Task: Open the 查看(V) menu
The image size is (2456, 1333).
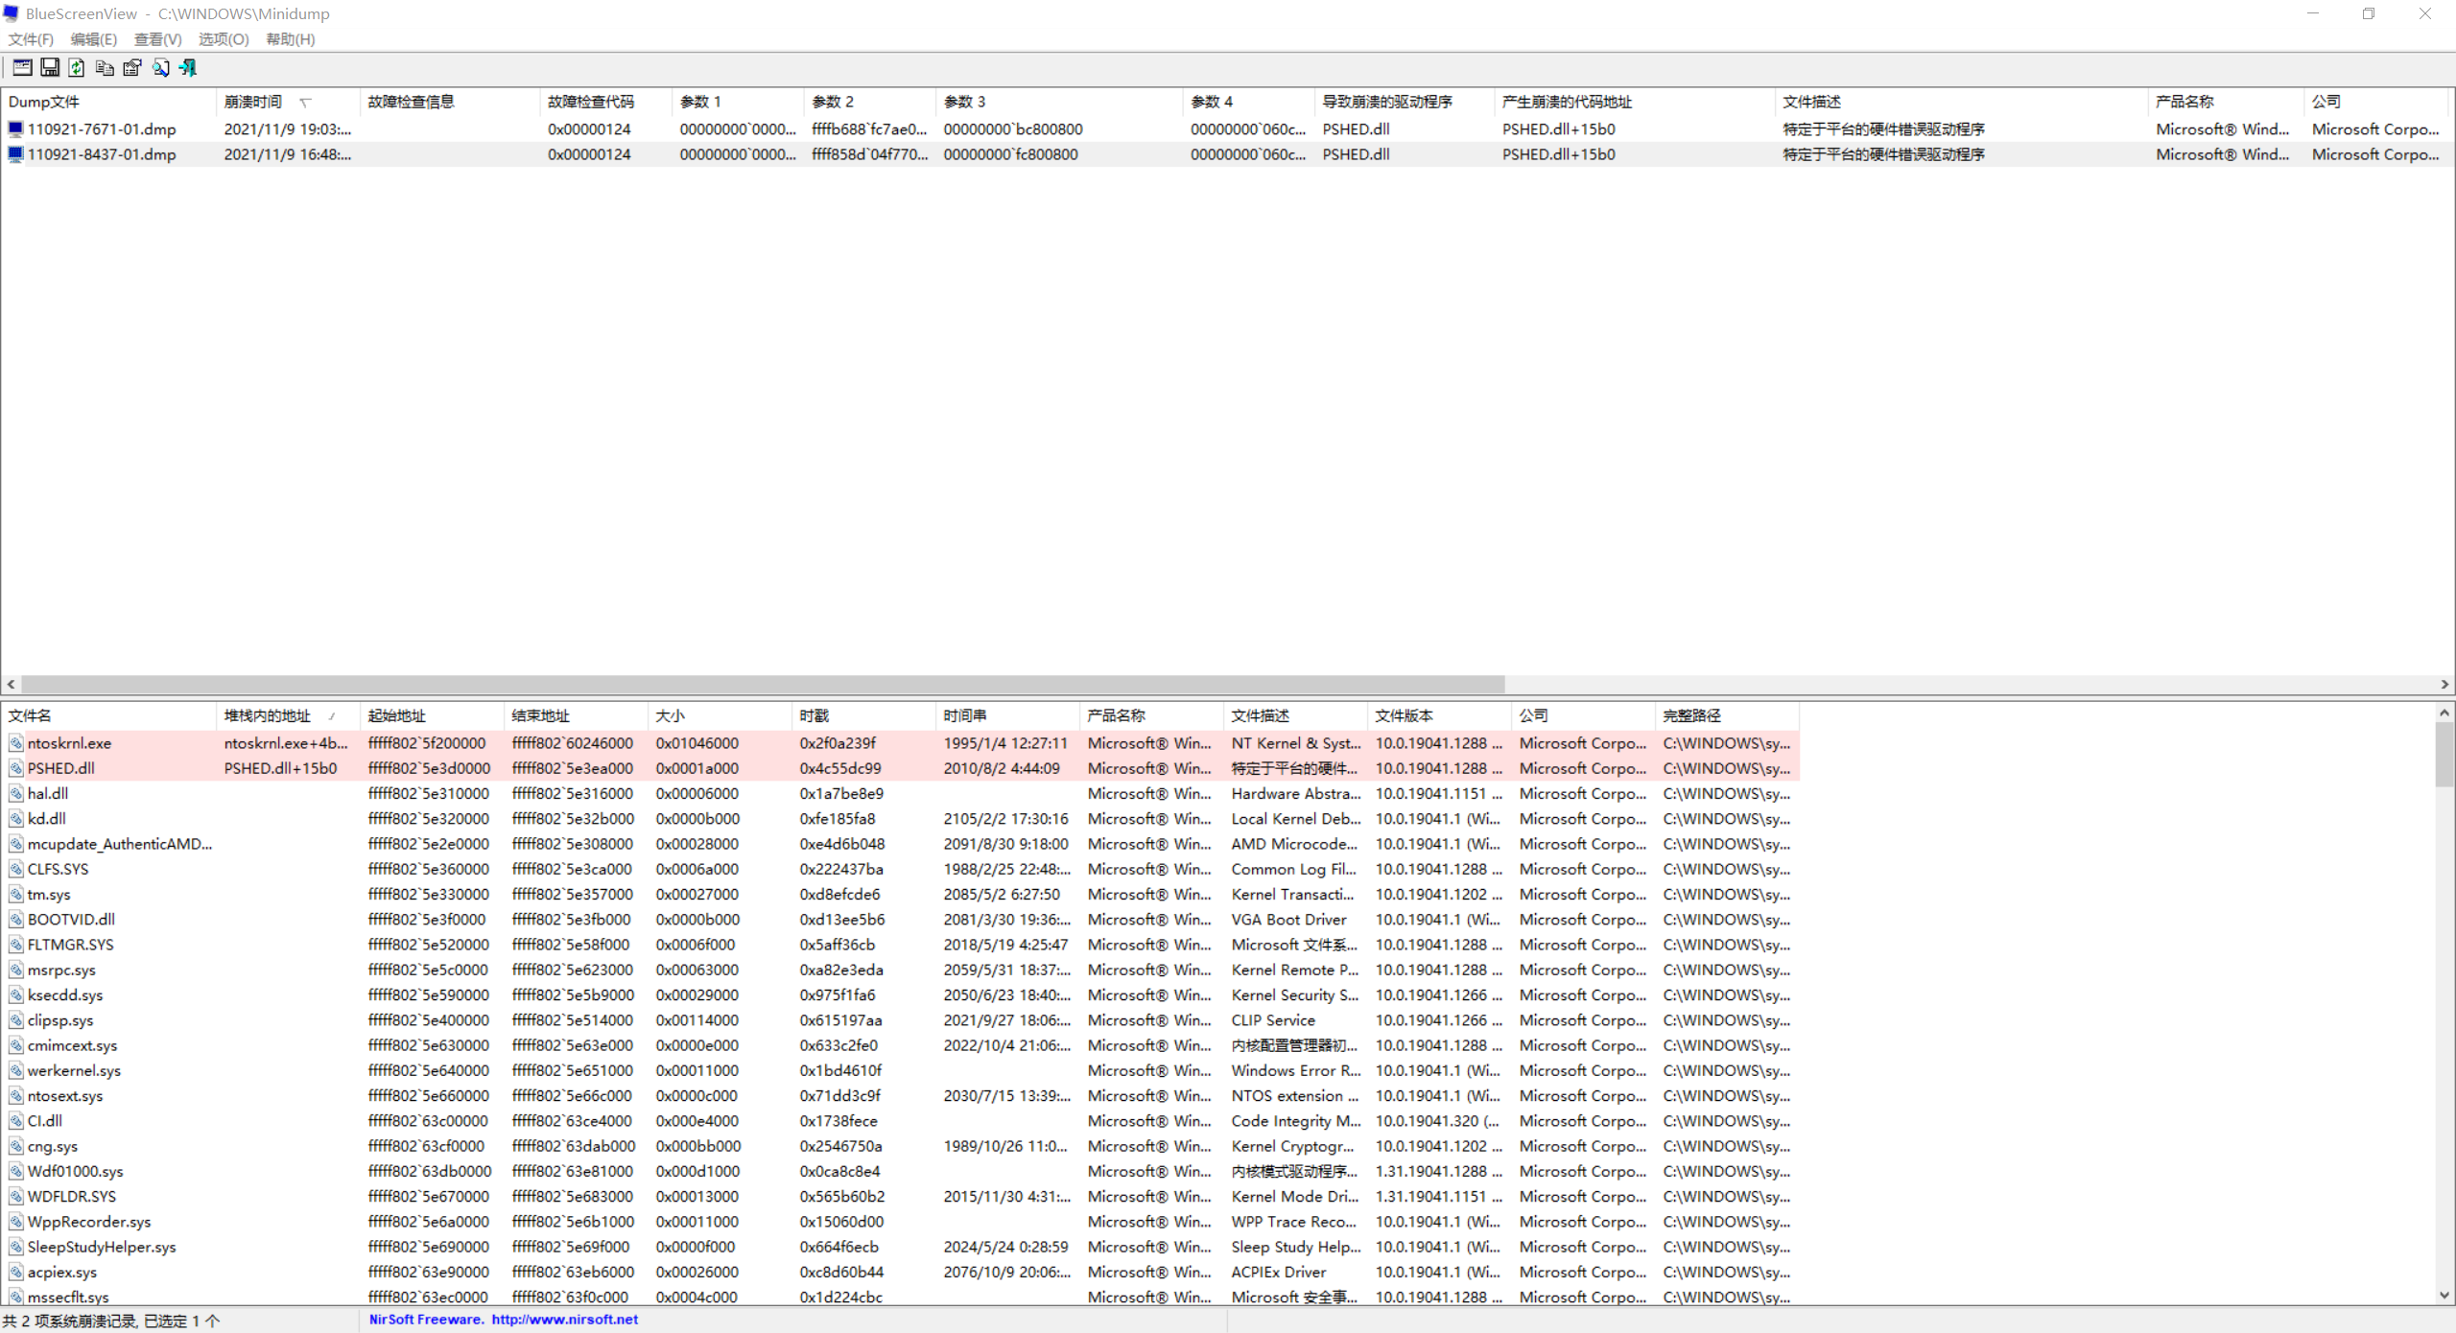Action: click(157, 39)
